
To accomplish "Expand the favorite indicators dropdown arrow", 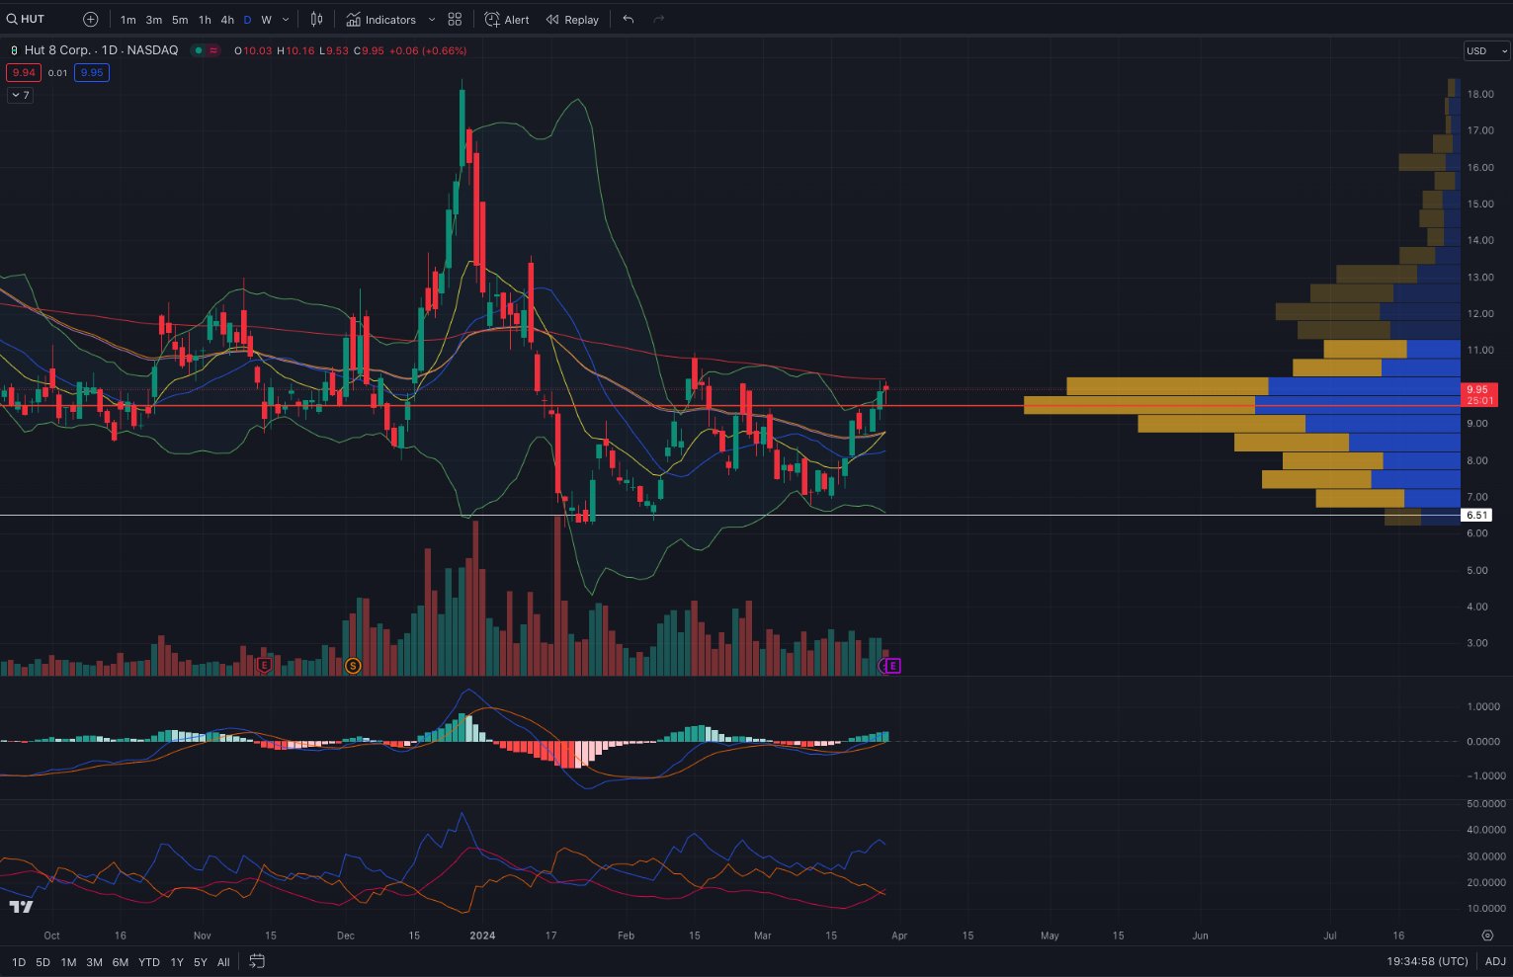I will tap(432, 19).
